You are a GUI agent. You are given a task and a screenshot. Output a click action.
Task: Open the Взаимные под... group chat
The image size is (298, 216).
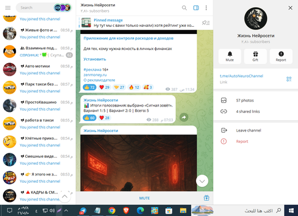pyautogui.click(x=38, y=52)
